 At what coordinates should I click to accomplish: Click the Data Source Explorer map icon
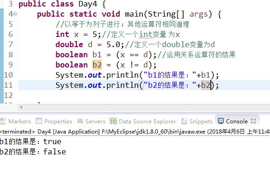[113, 121]
